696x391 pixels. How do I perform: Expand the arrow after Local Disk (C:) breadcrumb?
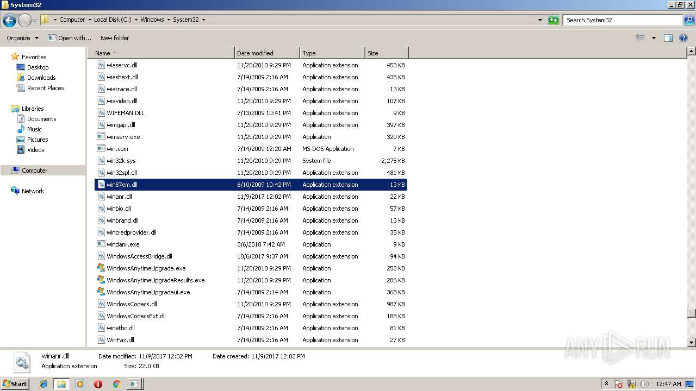click(136, 20)
